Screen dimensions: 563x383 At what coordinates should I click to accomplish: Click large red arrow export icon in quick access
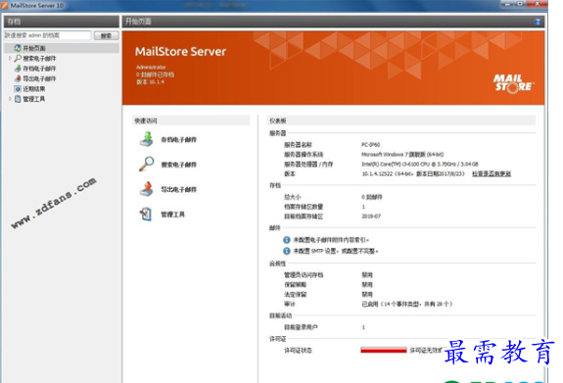pyautogui.click(x=147, y=189)
